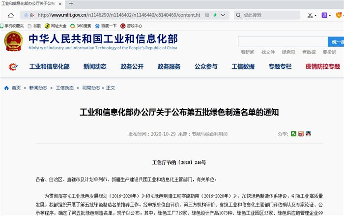
Task: Click the 找文件 quick link
Action: 268,52
